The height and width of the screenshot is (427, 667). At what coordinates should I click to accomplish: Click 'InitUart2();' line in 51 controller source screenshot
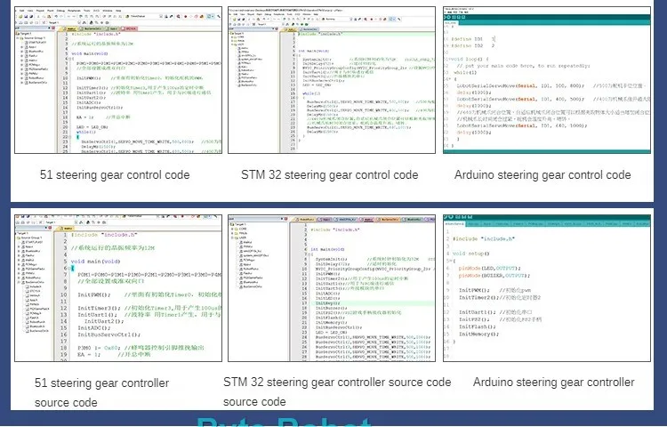(102, 321)
